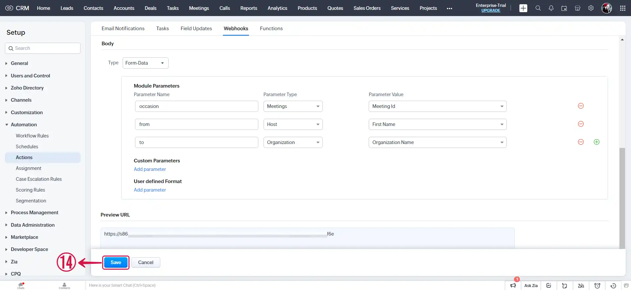Viewport: 631px width, 290px height.
Task: Open the chart insights icon in bottom bar
Action: click(x=549, y=285)
